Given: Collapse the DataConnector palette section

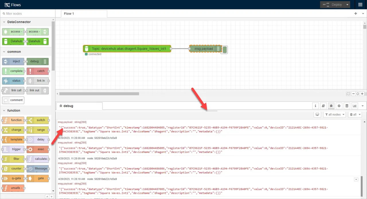Looking at the screenshot, I should (4, 22).
